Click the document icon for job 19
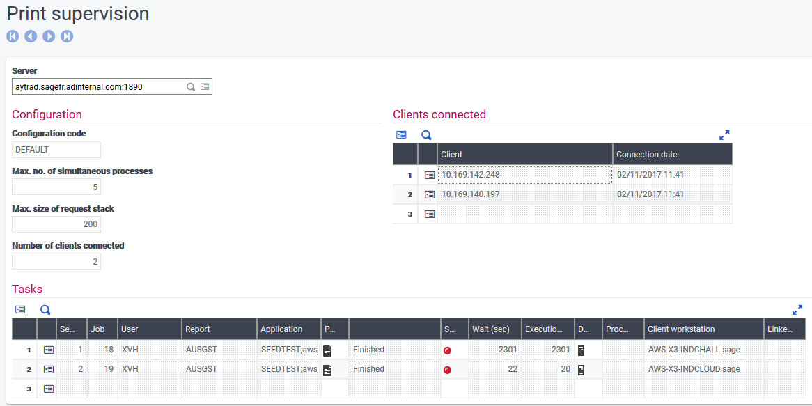This screenshot has width=812, height=406. tap(327, 369)
